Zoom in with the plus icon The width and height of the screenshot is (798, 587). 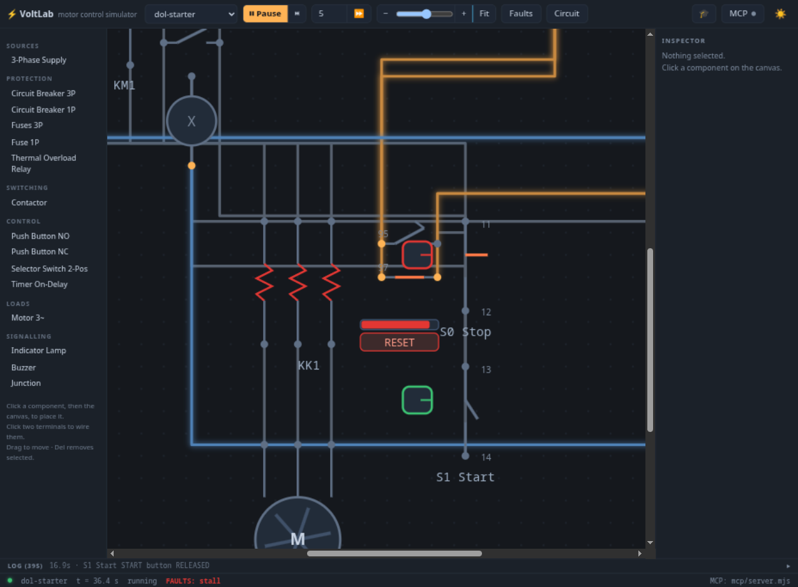(464, 13)
